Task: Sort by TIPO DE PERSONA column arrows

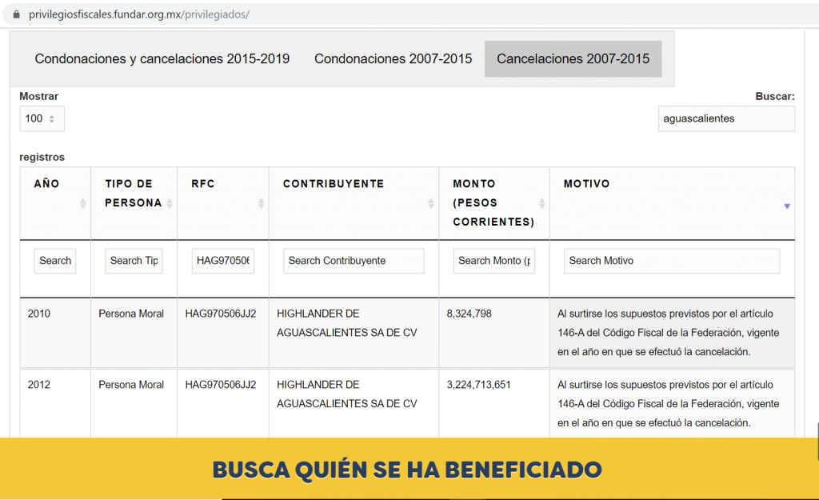Action: 170,204
